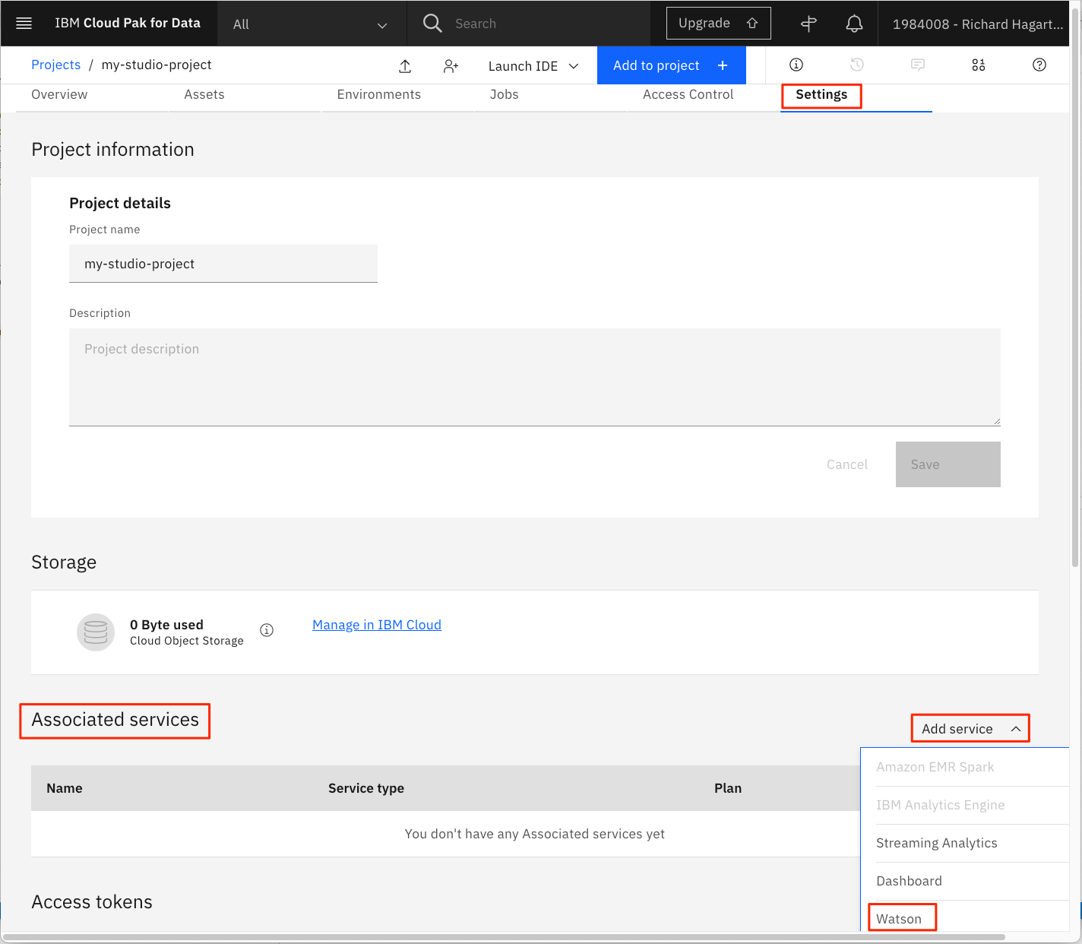1082x944 pixels.
Task: Open the information panel icon
Action: point(796,65)
